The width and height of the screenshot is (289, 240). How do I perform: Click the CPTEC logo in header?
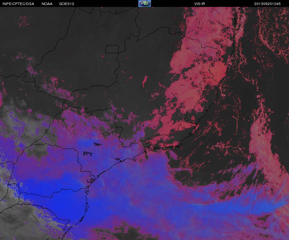145,3
